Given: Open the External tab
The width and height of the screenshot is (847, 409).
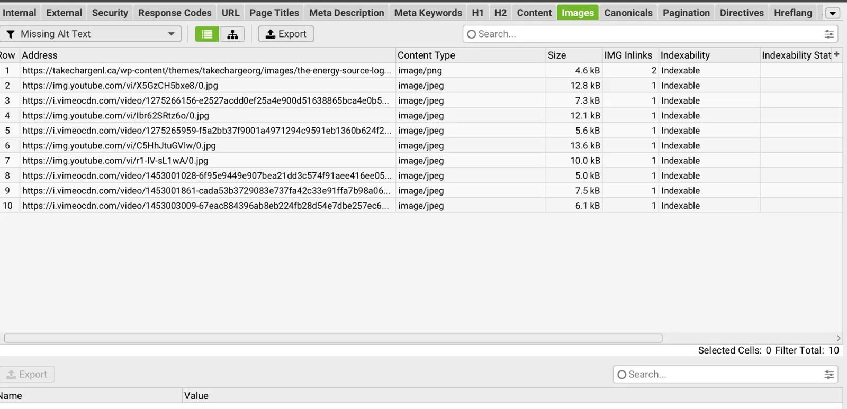Looking at the screenshot, I should click(x=64, y=13).
